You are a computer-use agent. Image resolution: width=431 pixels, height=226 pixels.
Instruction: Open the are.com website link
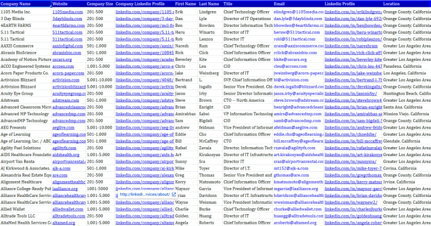[x=60, y=175]
